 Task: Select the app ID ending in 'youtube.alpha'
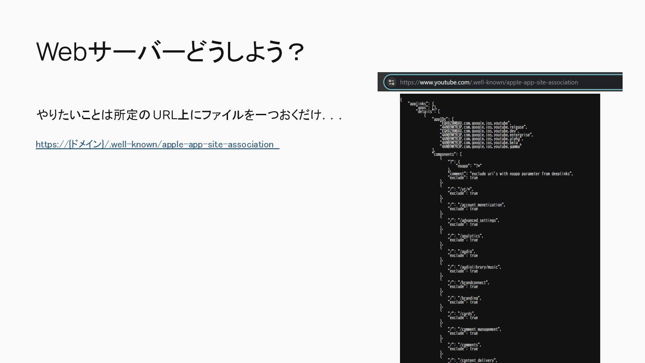point(482,138)
